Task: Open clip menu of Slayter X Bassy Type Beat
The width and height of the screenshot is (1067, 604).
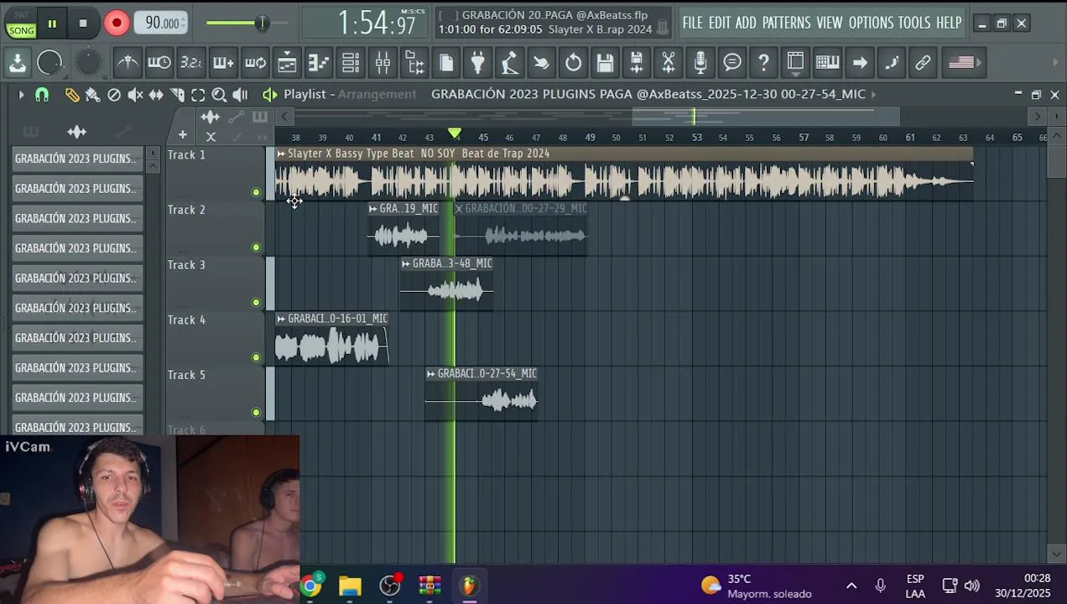Action: click(281, 154)
